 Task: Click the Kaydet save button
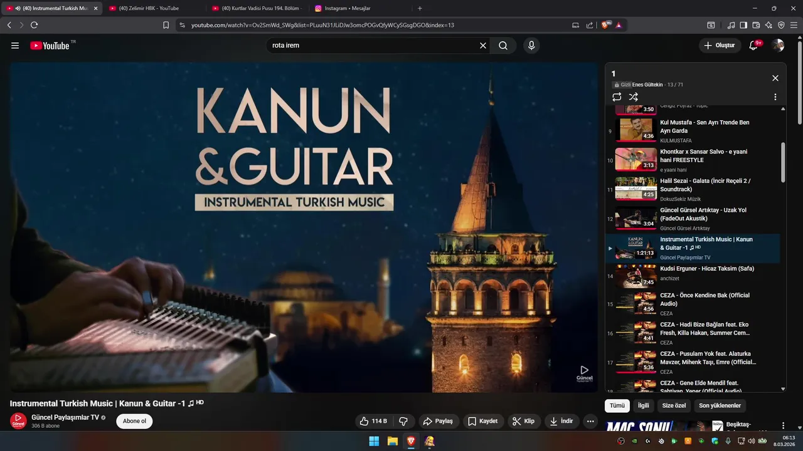[483, 422]
